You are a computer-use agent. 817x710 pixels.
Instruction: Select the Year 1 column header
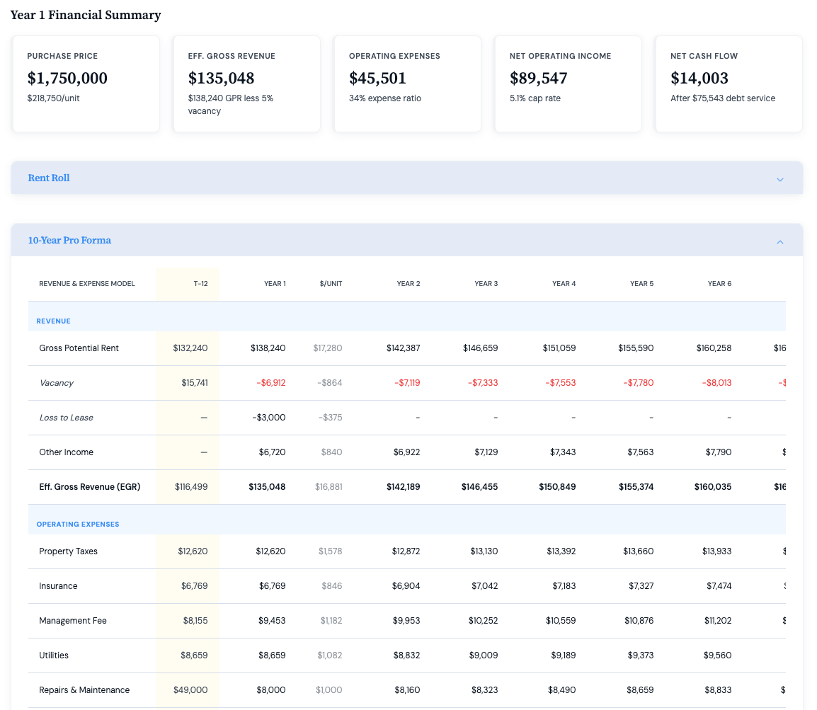275,284
